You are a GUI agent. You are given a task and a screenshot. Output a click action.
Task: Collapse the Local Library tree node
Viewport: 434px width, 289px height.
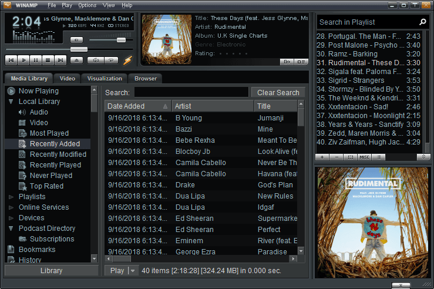click(11, 102)
